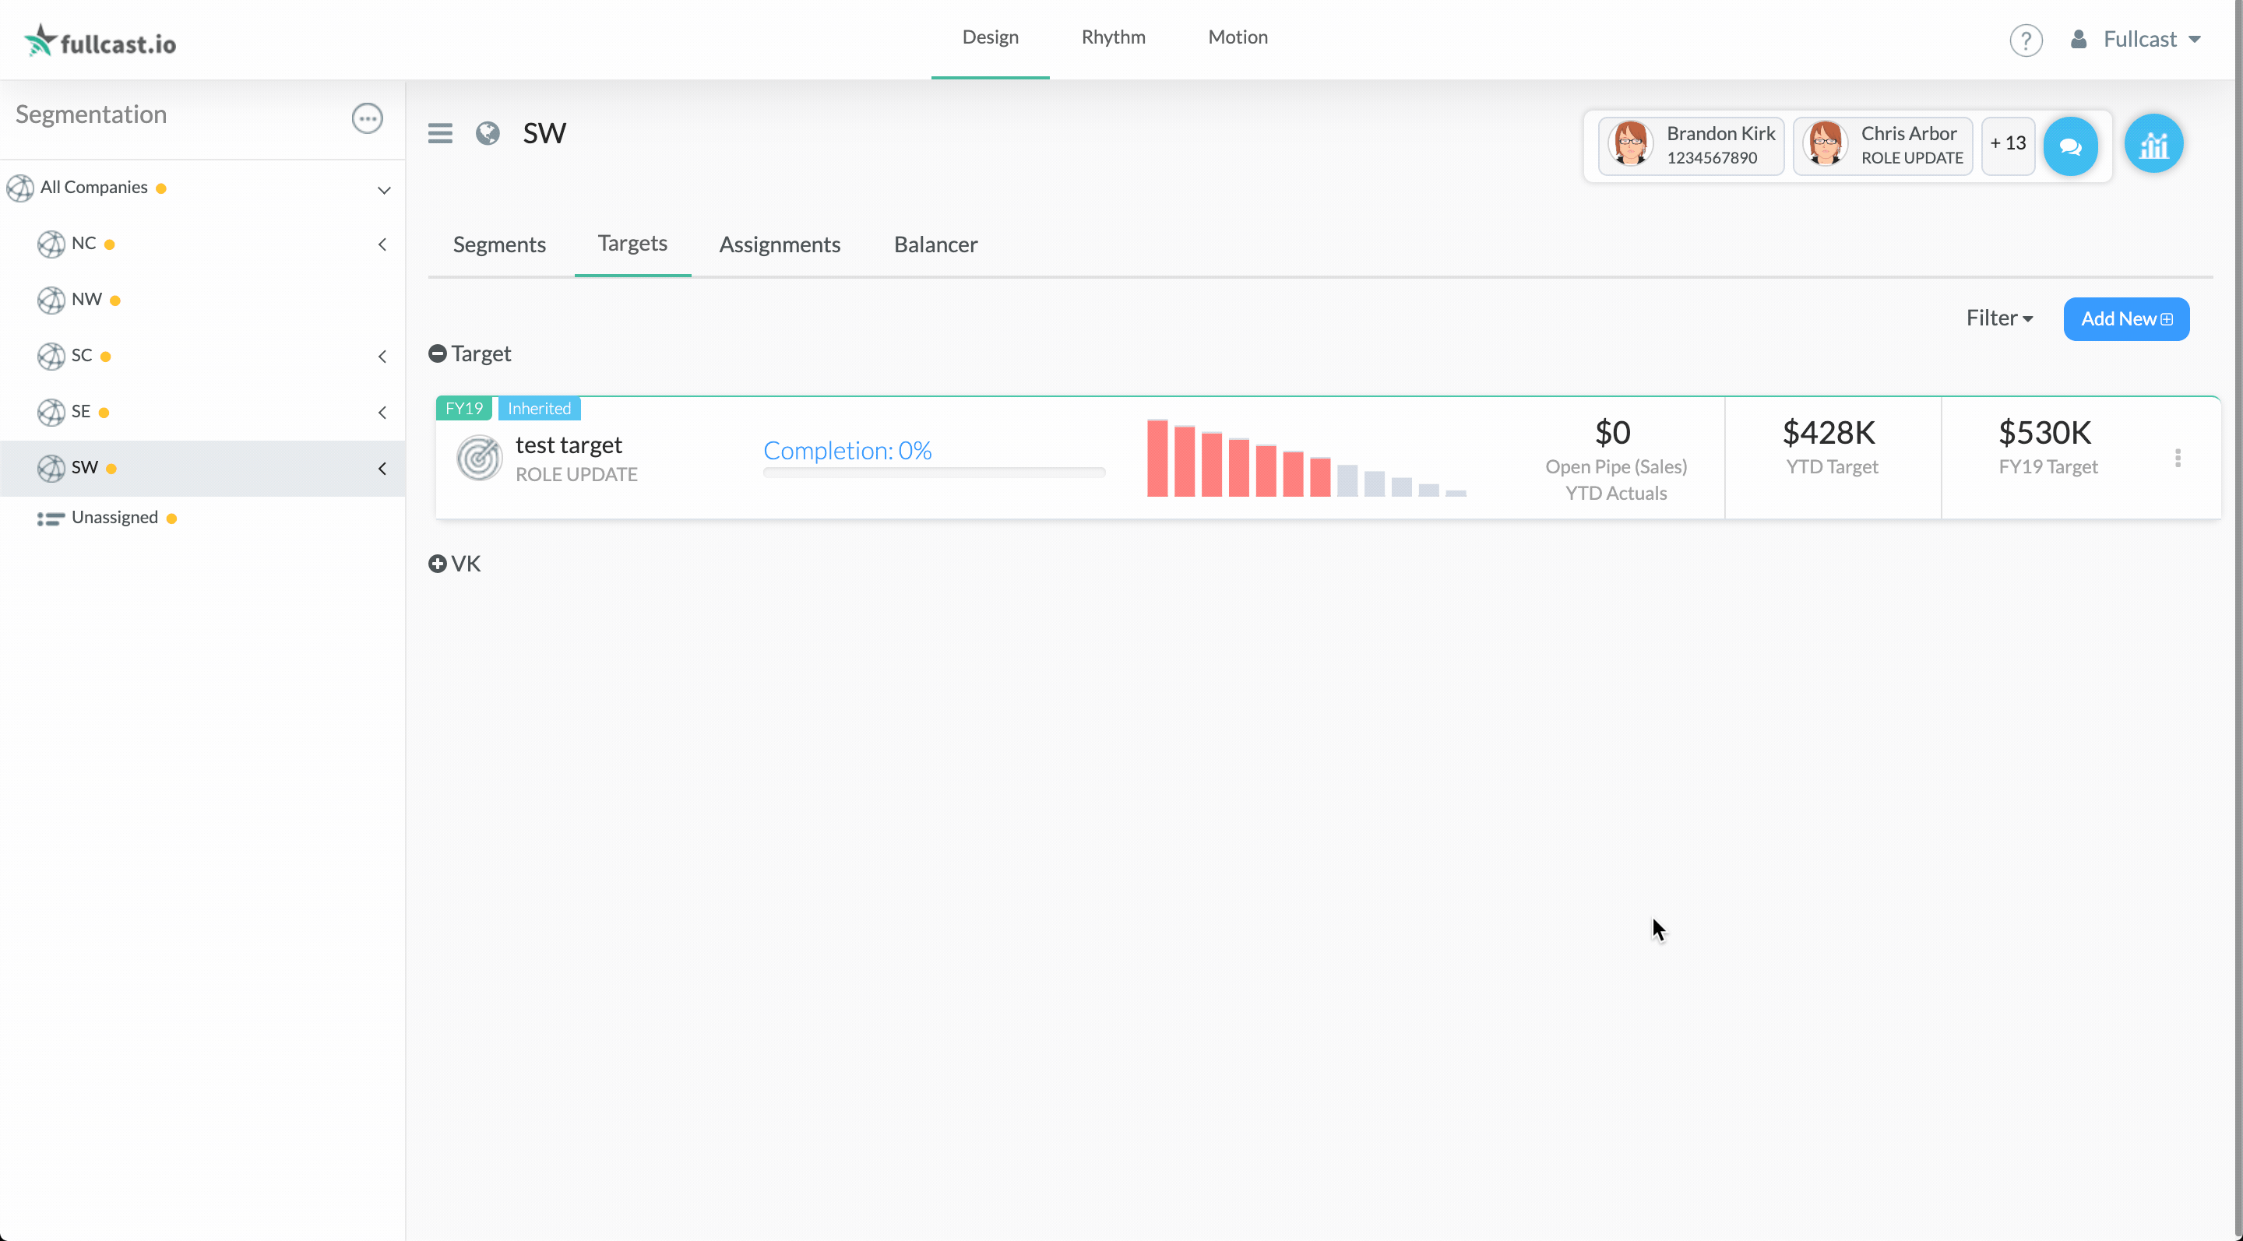Click the help question mark icon
Viewport: 2243px width, 1241px height.
(x=2025, y=40)
